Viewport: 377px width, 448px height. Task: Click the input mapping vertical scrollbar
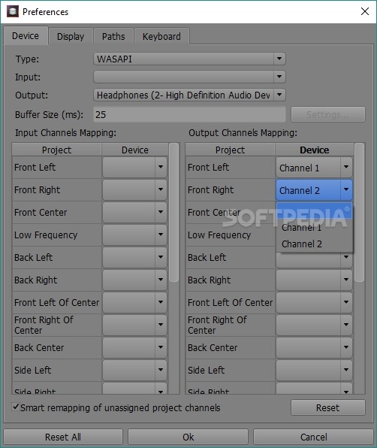tap(173, 213)
